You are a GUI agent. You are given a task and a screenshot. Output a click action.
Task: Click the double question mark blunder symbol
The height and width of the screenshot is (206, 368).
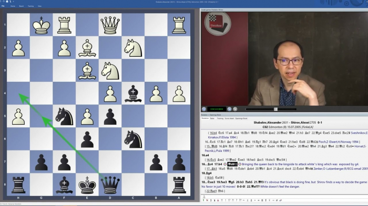(x=240, y=200)
